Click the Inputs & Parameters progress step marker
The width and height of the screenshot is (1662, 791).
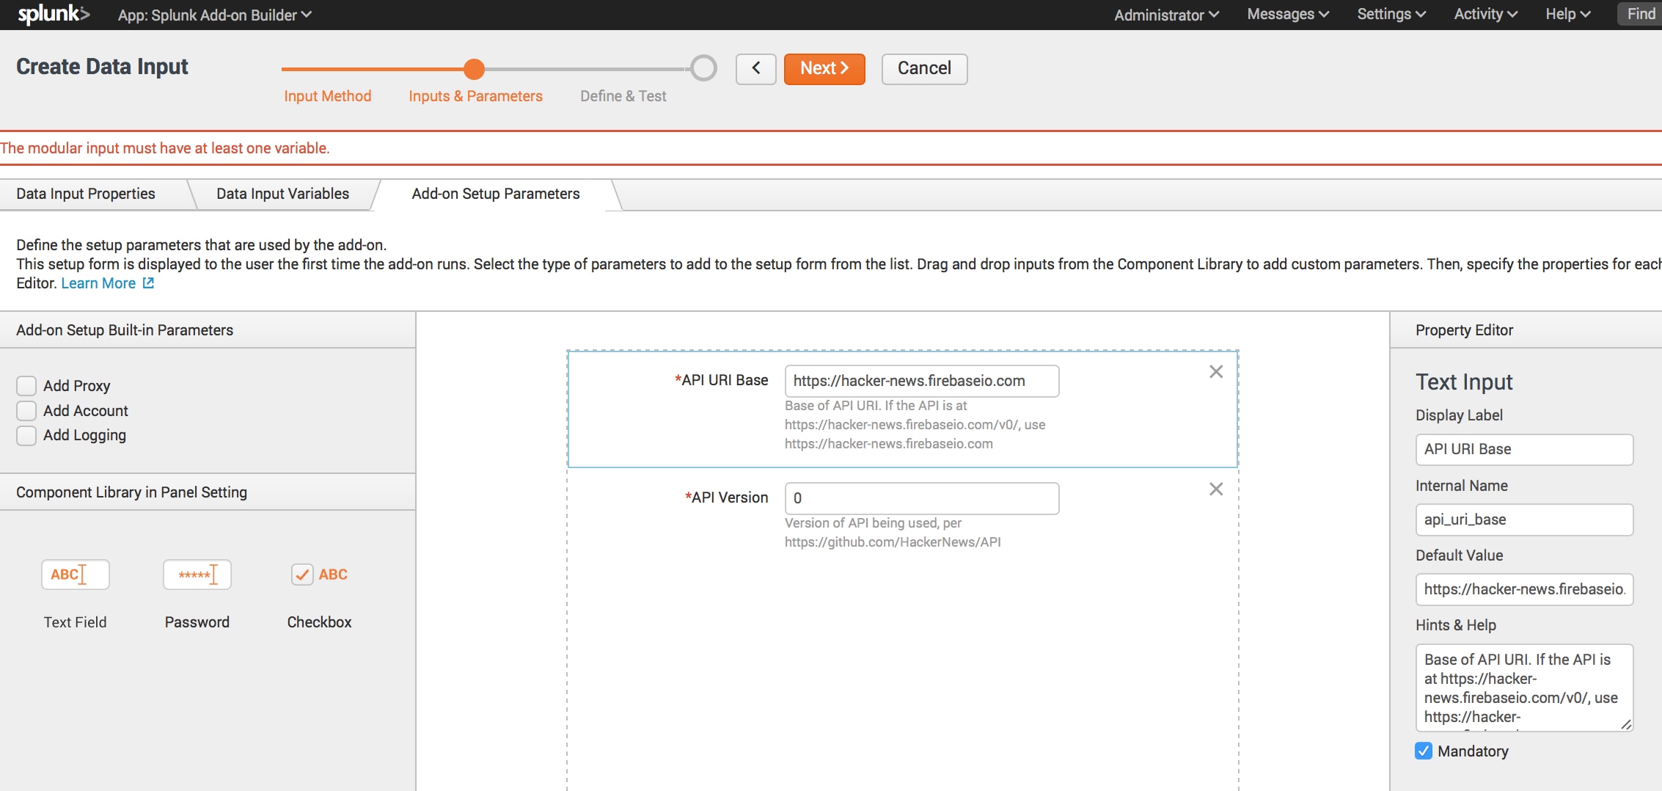475,69
